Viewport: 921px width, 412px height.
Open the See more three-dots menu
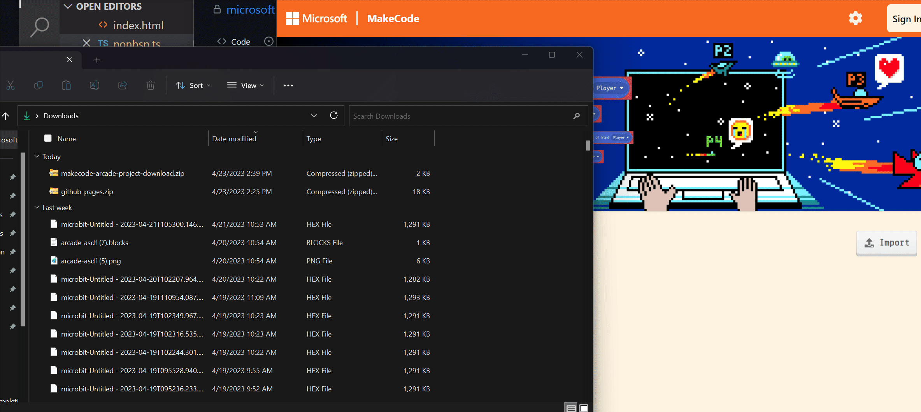pos(288,86)
